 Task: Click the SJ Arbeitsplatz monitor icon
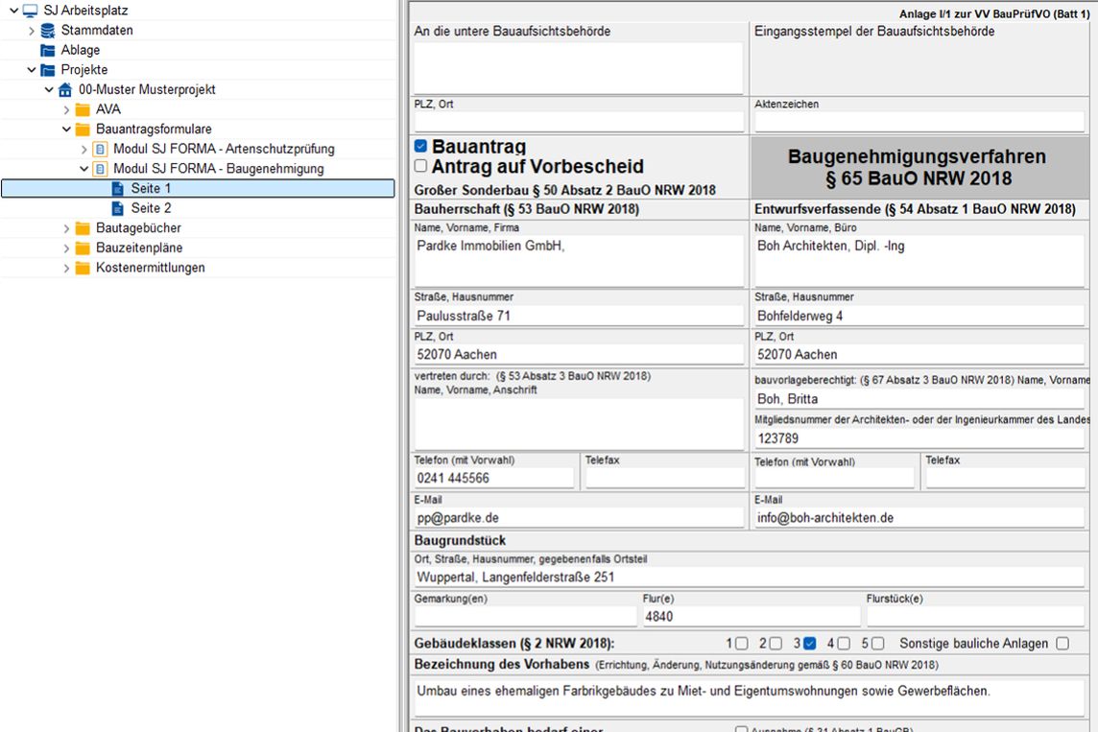click(x=31, y=11)
